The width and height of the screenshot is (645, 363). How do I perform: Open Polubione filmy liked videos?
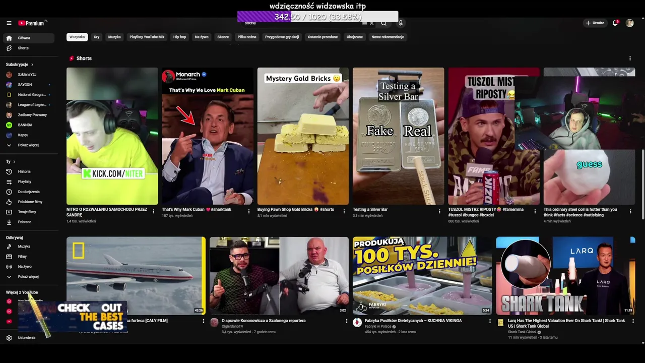pyautogui.click(x=29, y=202)
